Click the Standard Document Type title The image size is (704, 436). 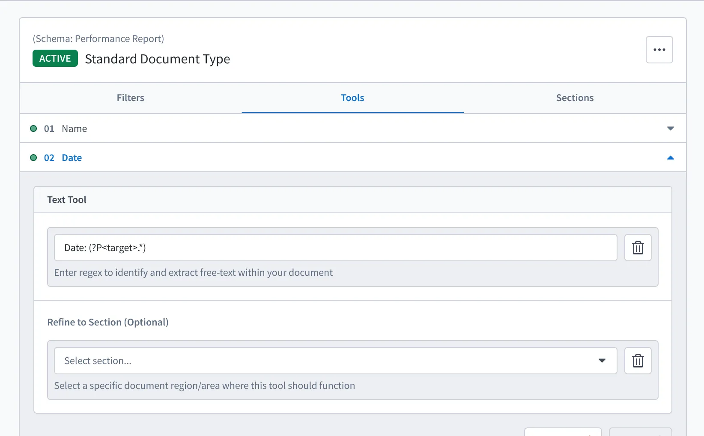[158, 59]
